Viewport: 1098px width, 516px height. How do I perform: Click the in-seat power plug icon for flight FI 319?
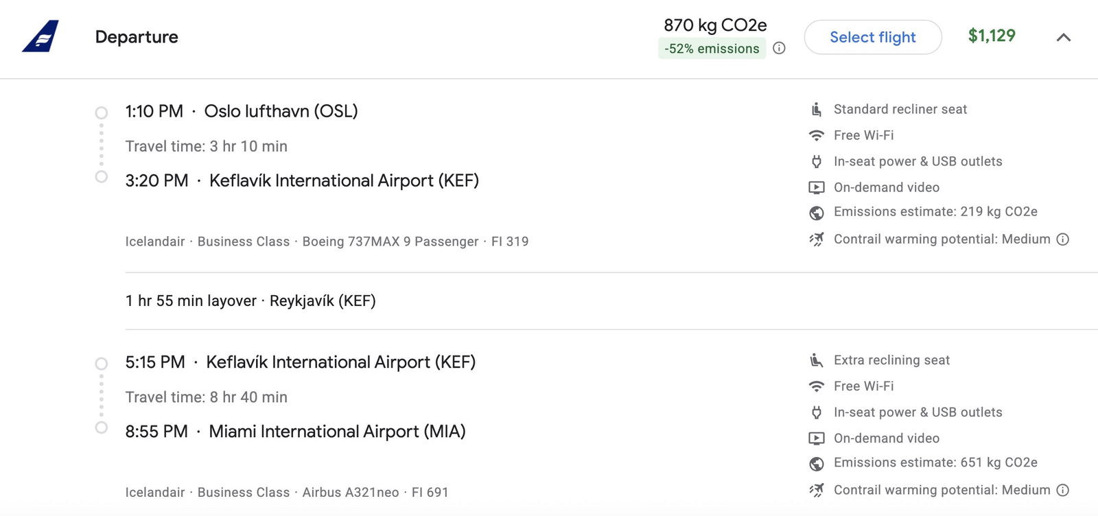816,162
